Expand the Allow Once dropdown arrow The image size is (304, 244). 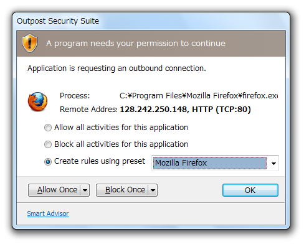click(85, 190)
